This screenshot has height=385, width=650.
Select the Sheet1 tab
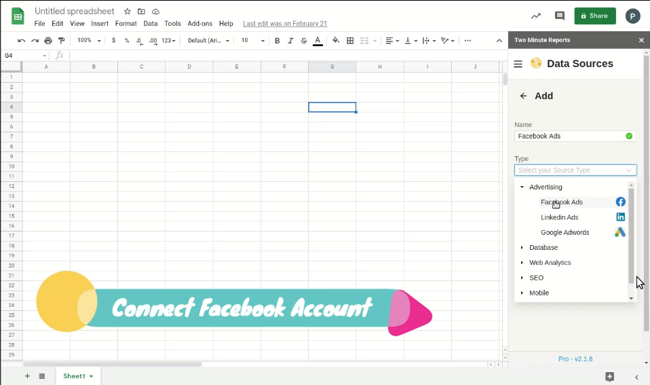78,376
